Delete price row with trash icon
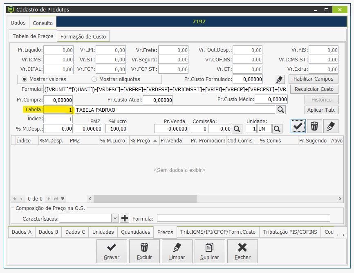Screen dimensions: 354x273 point(314,126)
